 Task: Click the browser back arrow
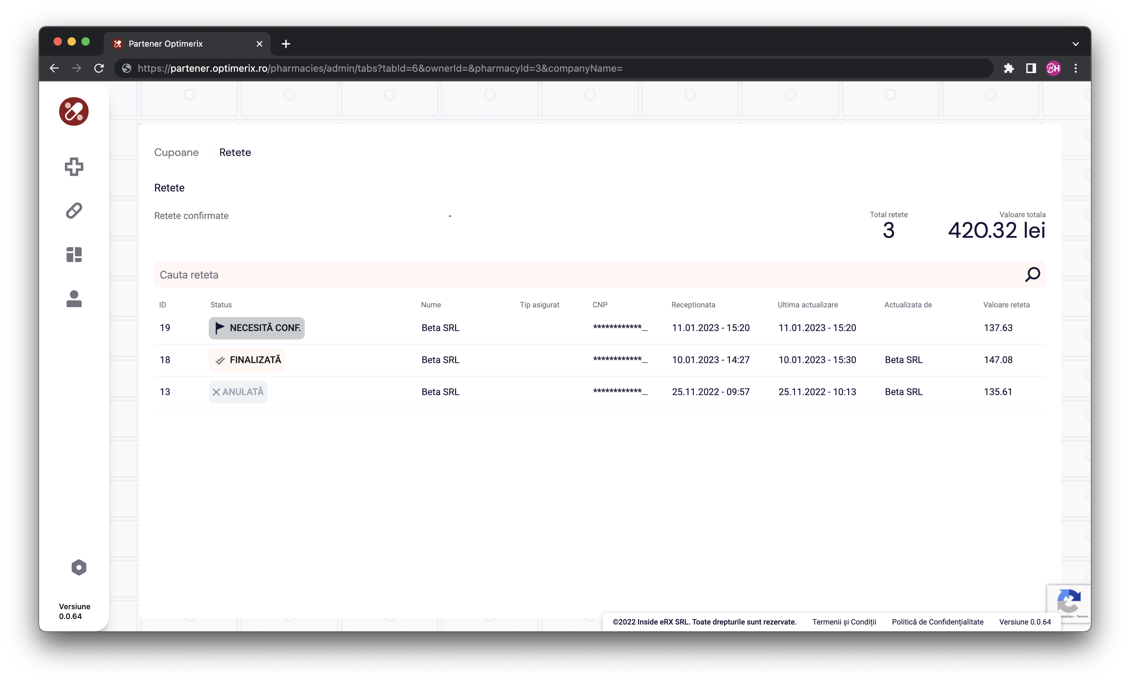tap(54, 68)
